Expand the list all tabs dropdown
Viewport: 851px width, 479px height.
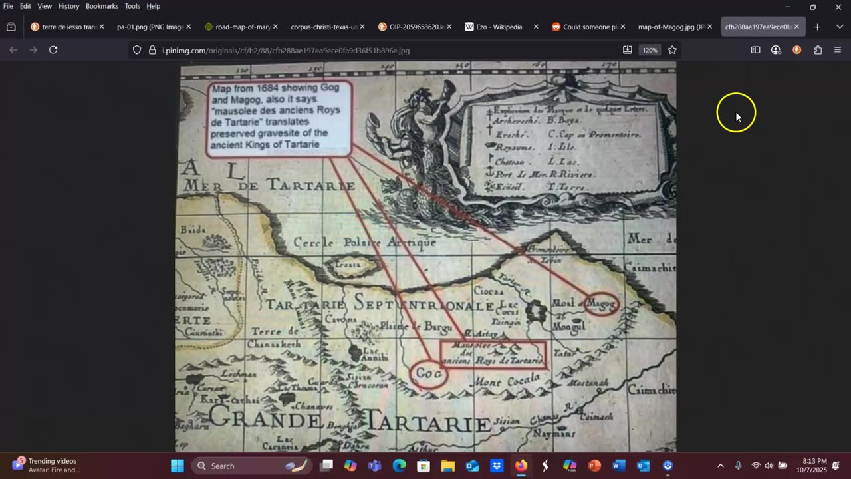coord(839,27)
